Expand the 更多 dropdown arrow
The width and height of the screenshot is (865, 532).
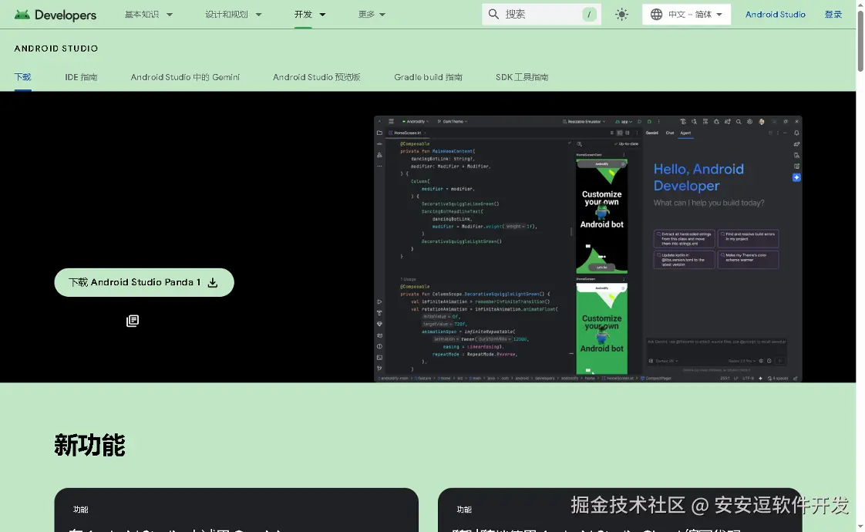coord(382,15)
